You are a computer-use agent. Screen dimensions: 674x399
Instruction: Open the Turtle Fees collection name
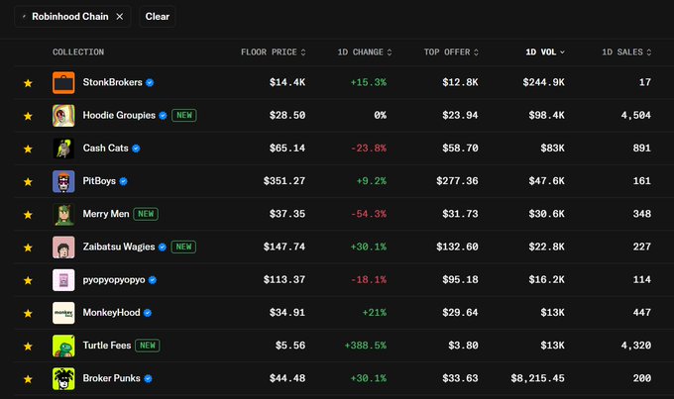coord(107,346)
